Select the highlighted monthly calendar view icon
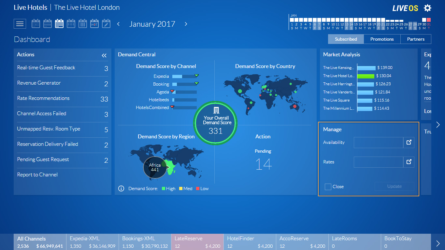This screenshot has width=445, height=250. click(59, 23)
